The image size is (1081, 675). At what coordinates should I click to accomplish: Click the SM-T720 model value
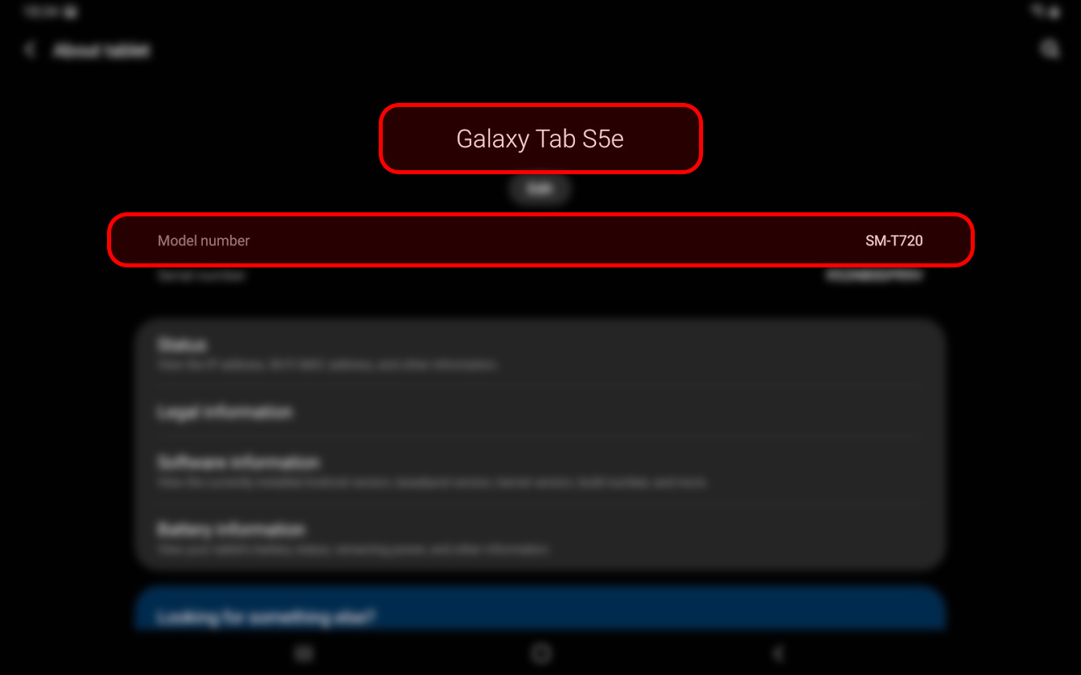tap(894, 241)
